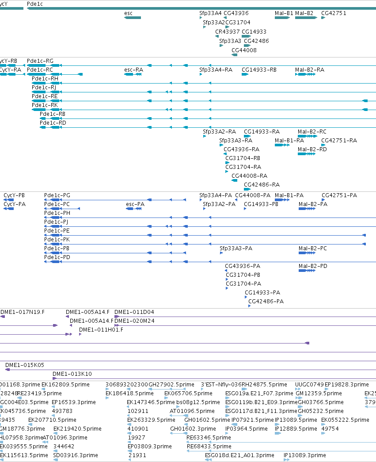This screenshot has width=376, height=462.
Task: Select the CG43936-RA transcript label
Action: click(241, 149)
